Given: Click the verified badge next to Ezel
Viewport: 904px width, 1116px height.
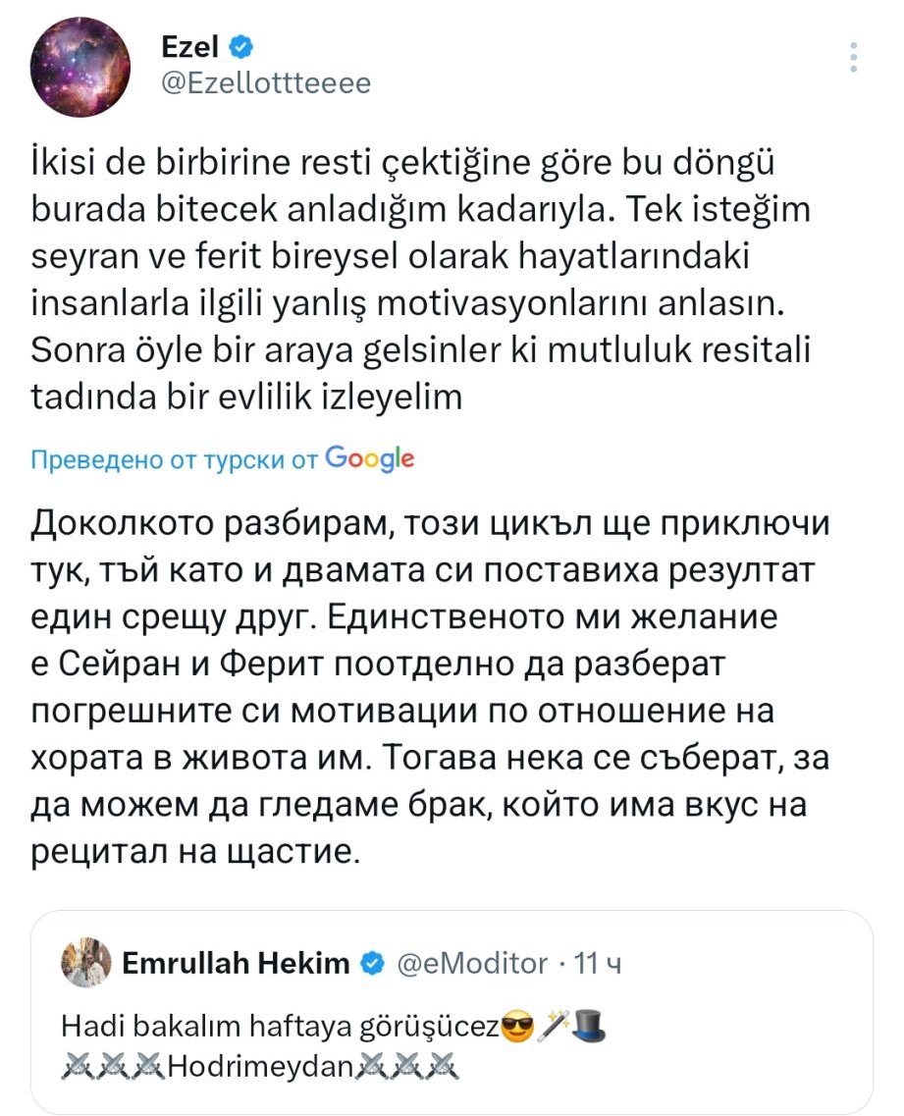Looking at the screenshot, I should 241,46.
